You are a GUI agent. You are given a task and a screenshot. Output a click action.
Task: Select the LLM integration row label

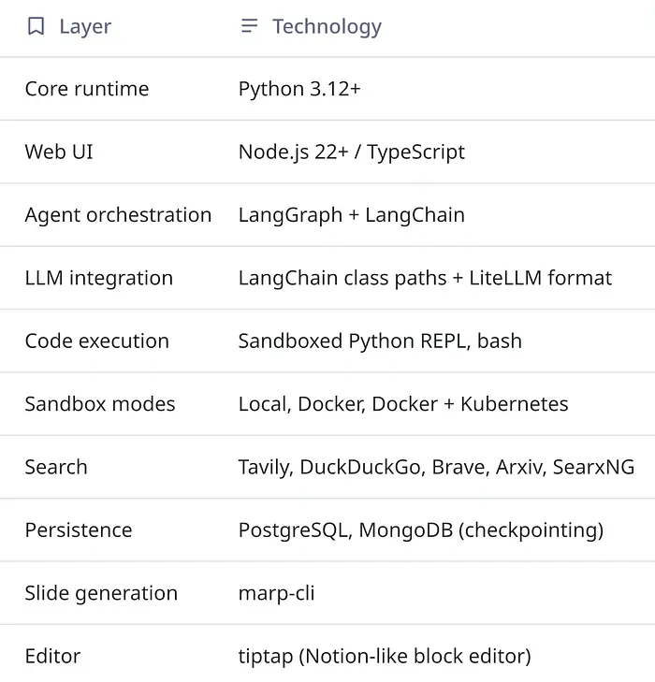click(x=99, y=278)
